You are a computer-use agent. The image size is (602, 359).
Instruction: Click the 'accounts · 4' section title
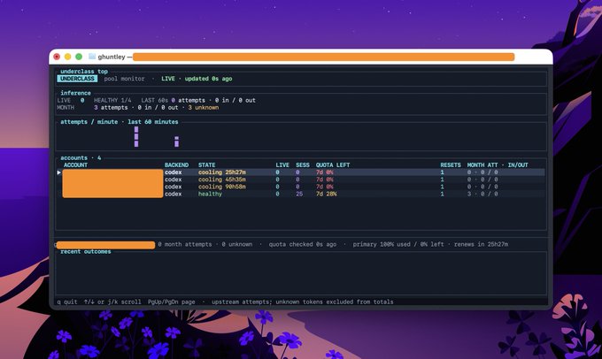click(81, 157)
